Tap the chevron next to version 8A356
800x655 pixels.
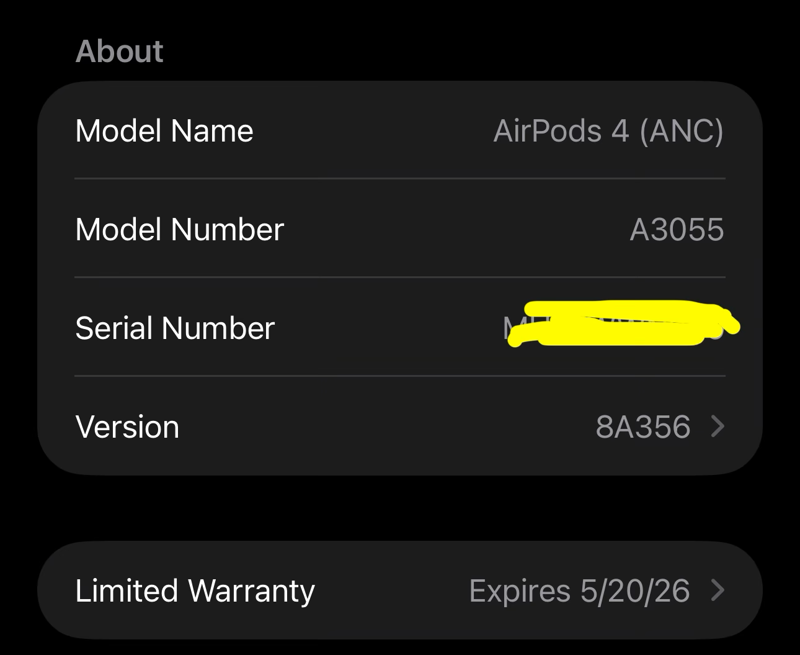pos(718,427)
